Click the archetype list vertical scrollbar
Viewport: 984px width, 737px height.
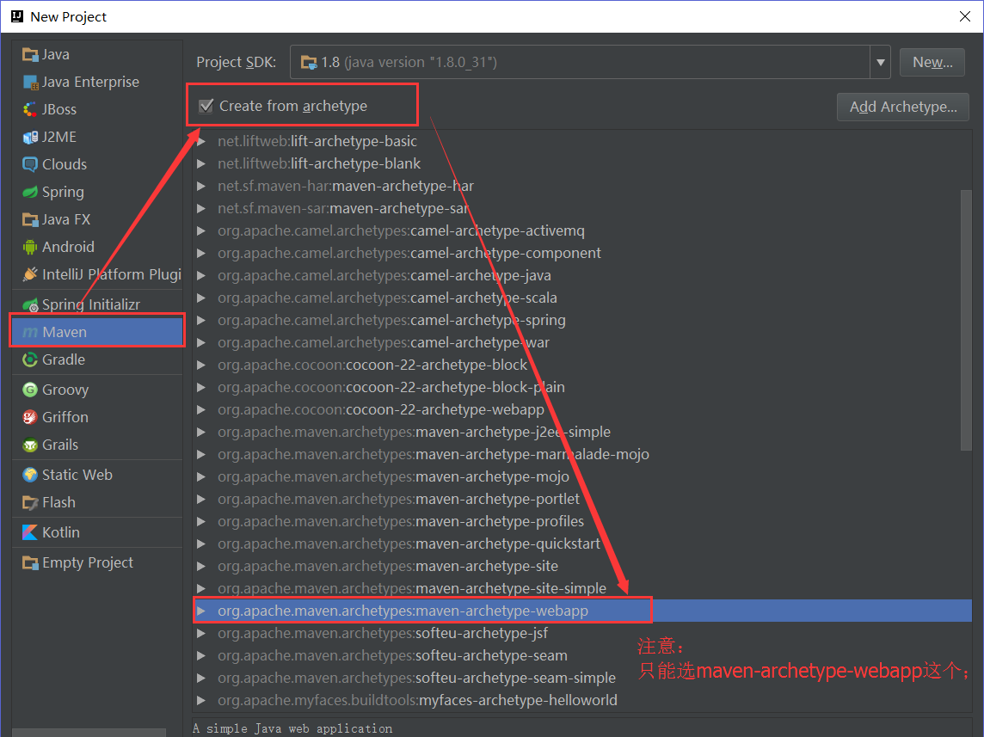(966, 320)
